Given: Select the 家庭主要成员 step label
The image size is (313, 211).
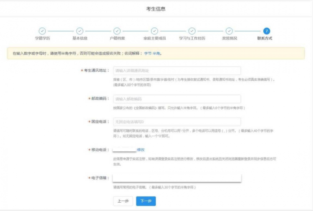Looking at the screenshot, I should click(x=155, y=38).
